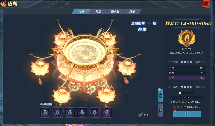This screenshot has width=215, height=126.
Task: Enable 材料不足商城自动购买 checkbox
Action: pos(175,107)
